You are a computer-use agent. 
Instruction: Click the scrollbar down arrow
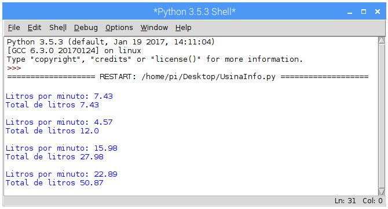(382, 192)
